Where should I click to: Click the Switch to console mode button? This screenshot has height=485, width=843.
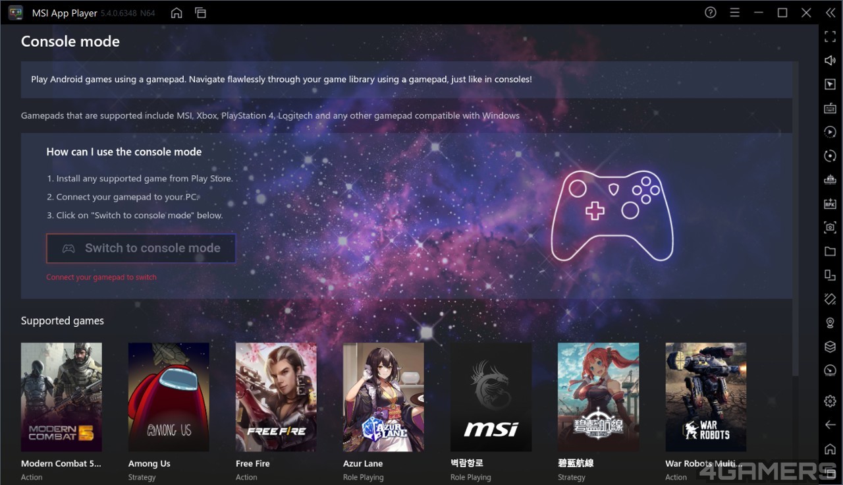pyautogui.click(x=141, y=248)
